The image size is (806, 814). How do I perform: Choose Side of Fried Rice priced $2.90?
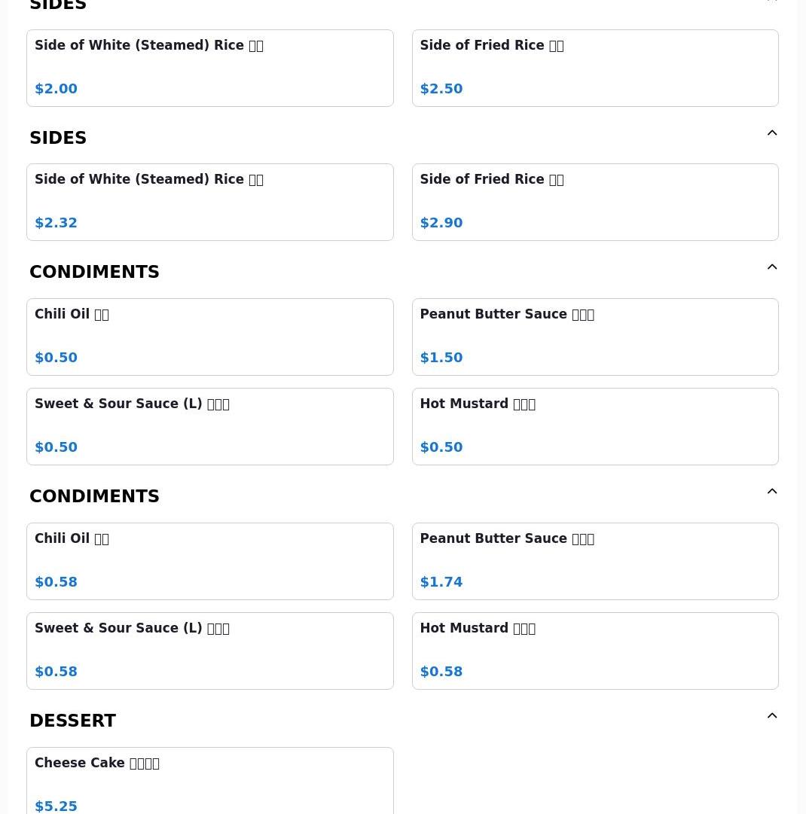pyautogui.click(x=595, y=202)
